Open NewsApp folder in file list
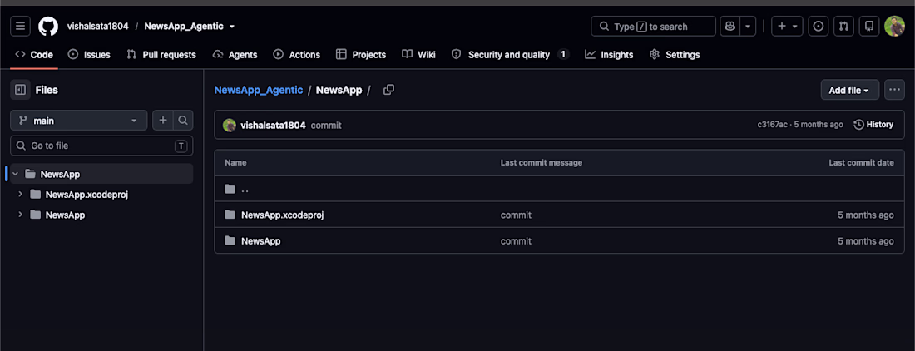Viewport: 915px width, 351px height. point(261,241)
